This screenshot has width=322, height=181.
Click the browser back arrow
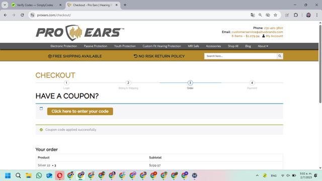point(6,15)
